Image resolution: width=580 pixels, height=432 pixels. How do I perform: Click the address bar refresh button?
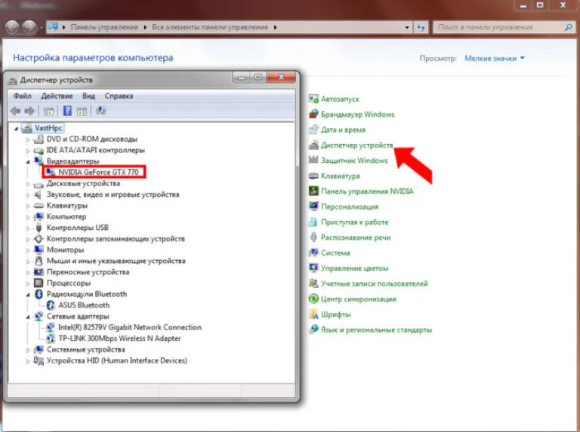(421, 27)
